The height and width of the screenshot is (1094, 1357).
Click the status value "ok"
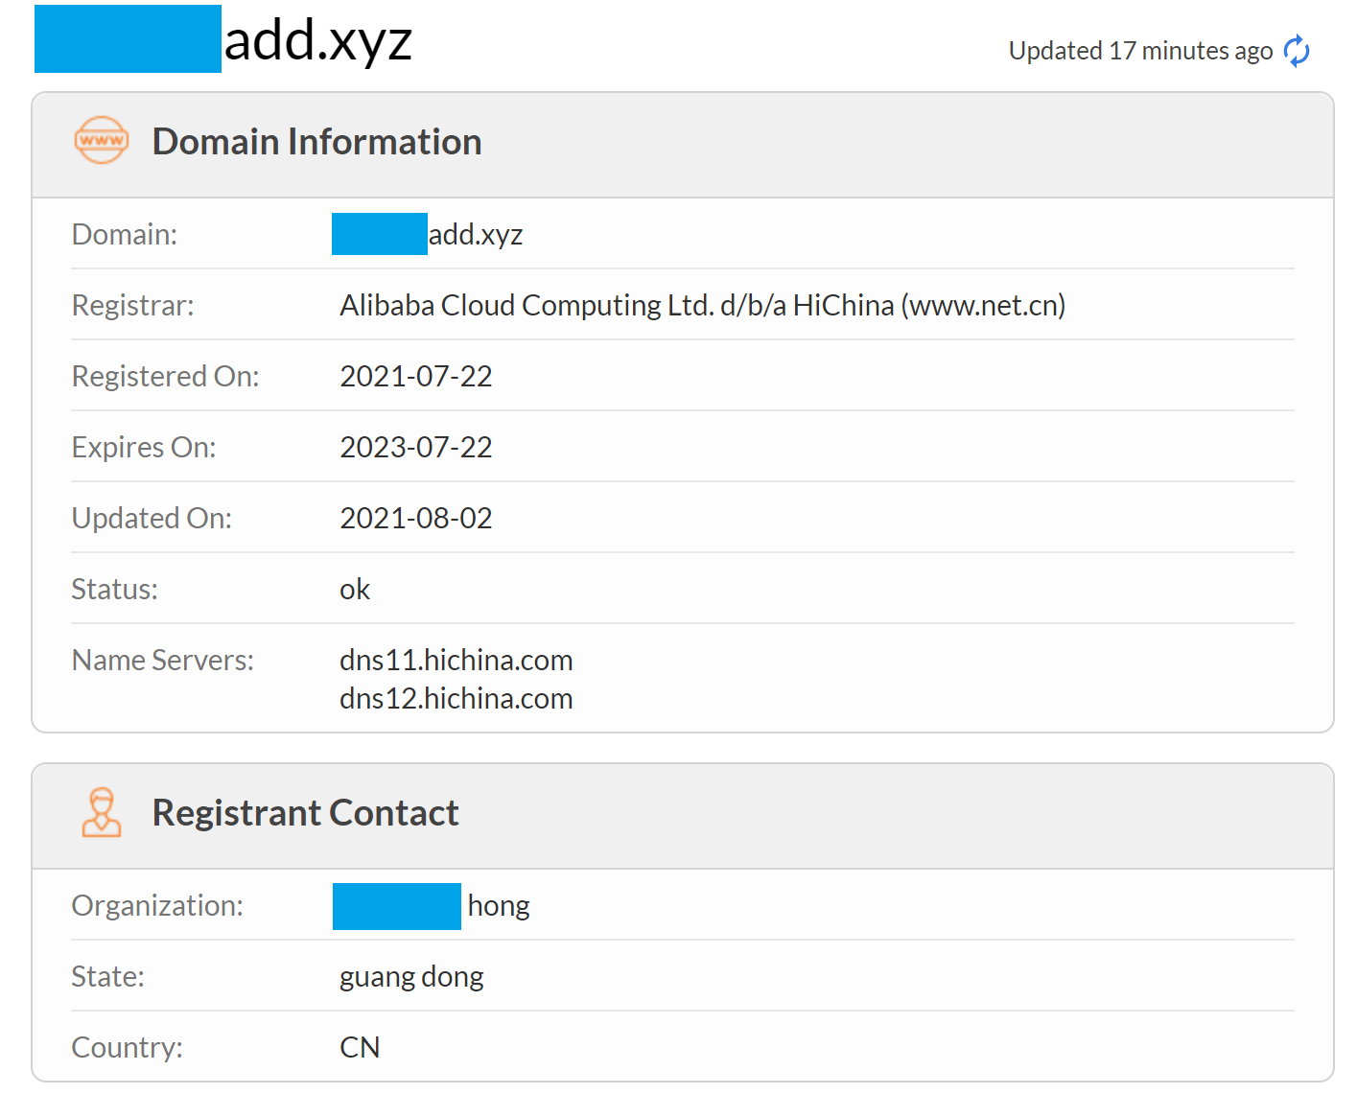(355, 589)
